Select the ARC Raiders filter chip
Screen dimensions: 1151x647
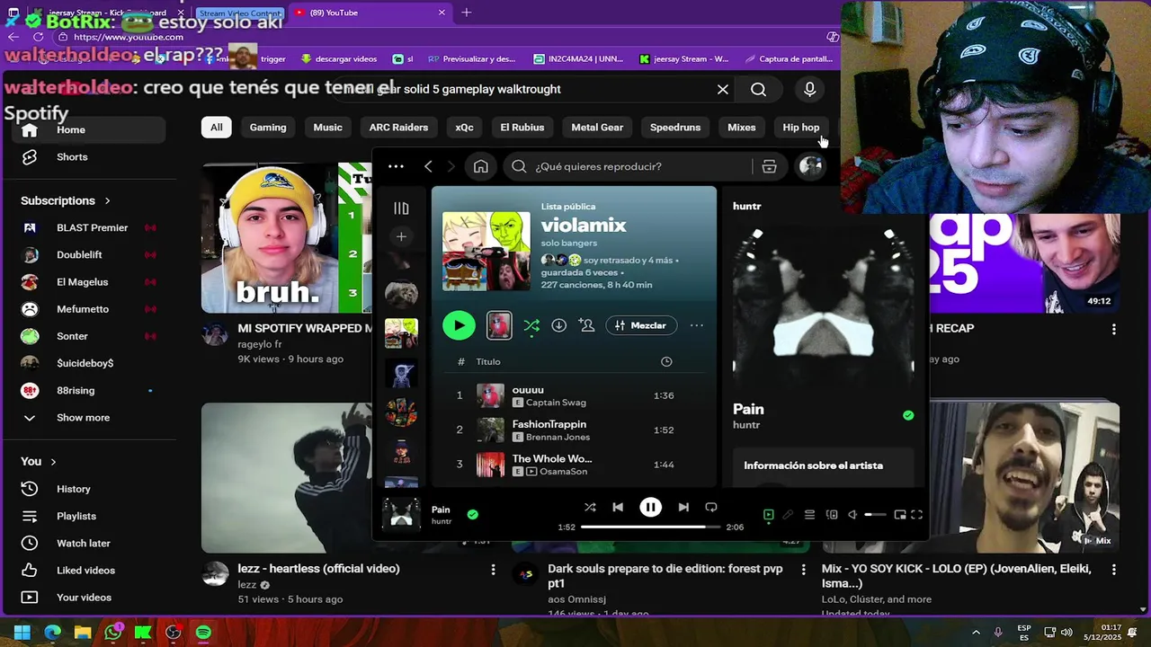click(398, 127)
